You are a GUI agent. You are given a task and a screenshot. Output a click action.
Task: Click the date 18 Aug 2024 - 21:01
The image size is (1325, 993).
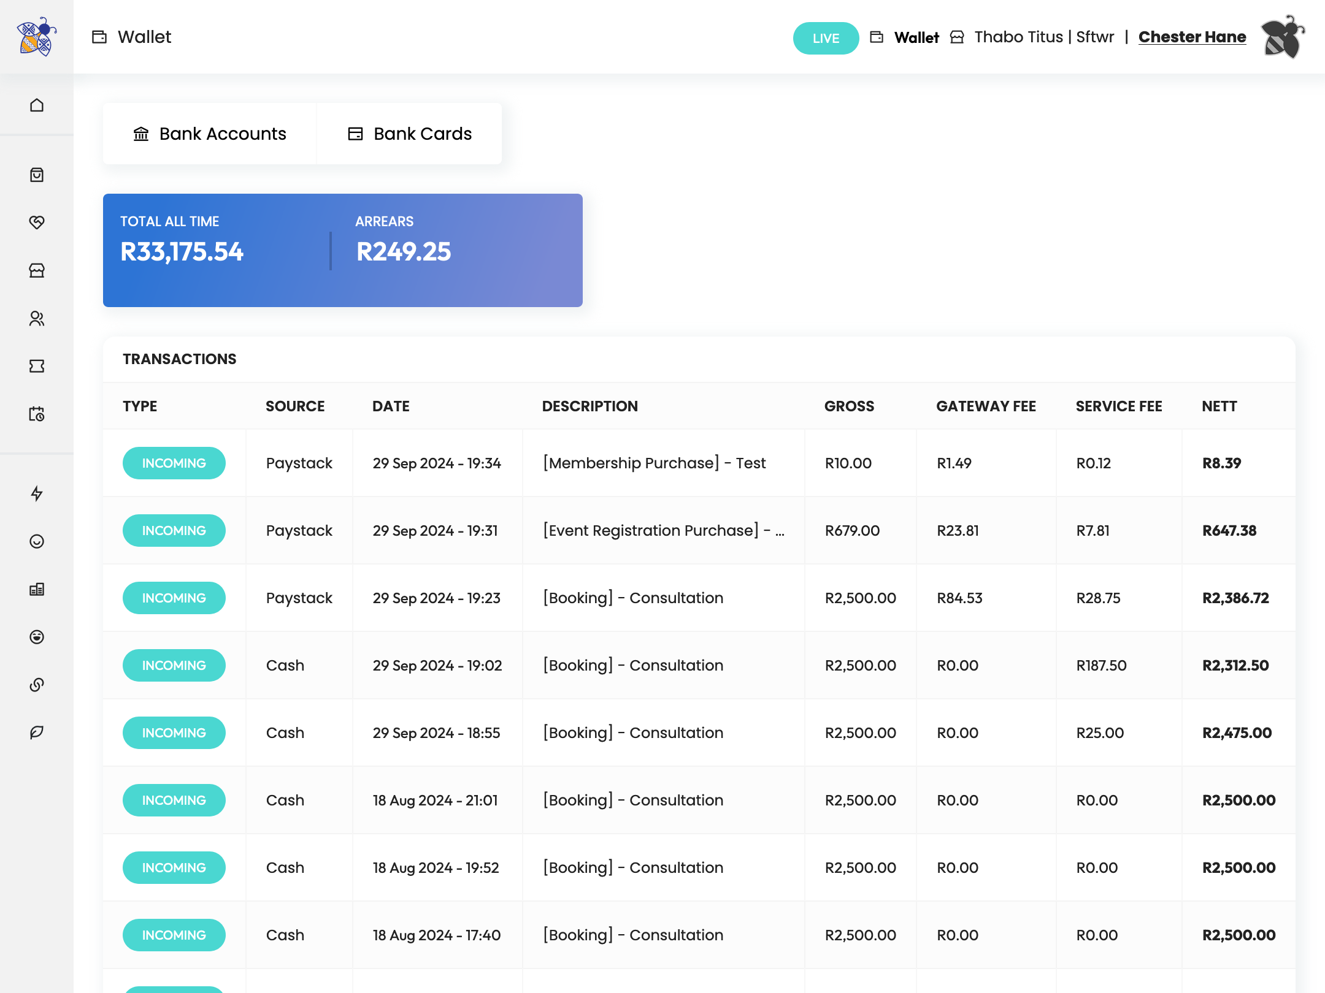coord(436,800)
